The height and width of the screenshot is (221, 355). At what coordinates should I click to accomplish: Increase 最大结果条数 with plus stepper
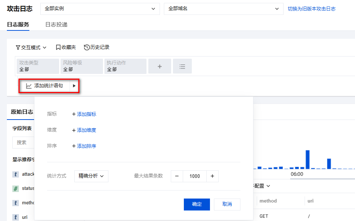(x=212, y=176)
